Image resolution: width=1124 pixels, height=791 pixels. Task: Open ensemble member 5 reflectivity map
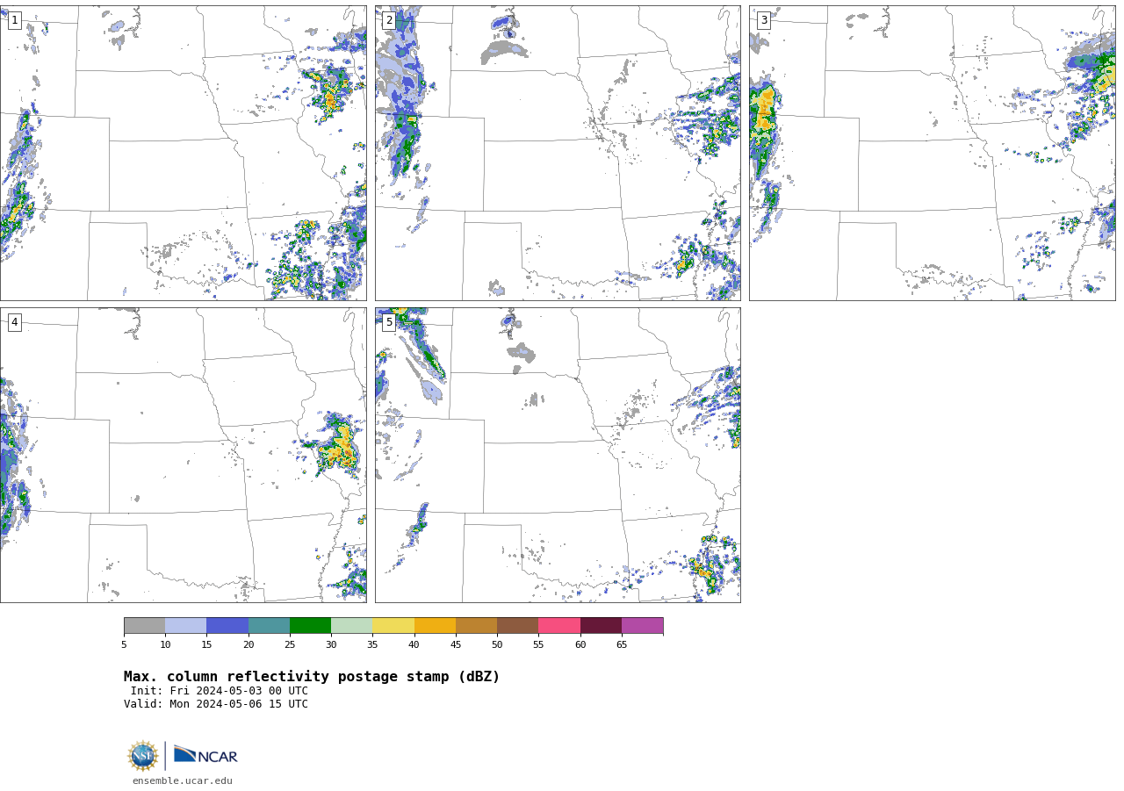(x=558, y=455)
